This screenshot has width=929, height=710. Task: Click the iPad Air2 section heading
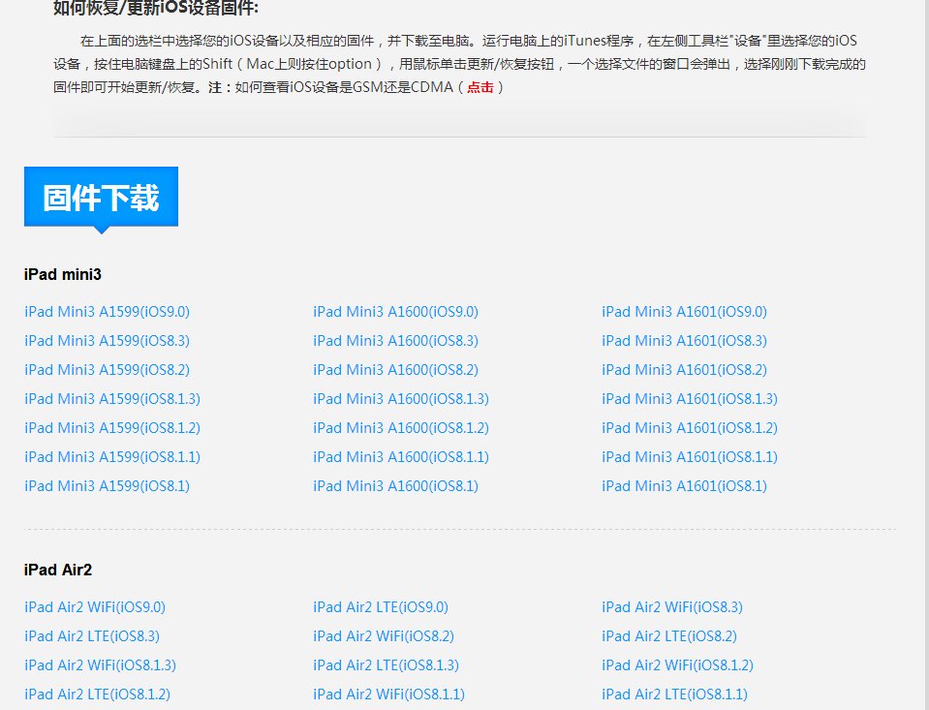click(58, 571)
